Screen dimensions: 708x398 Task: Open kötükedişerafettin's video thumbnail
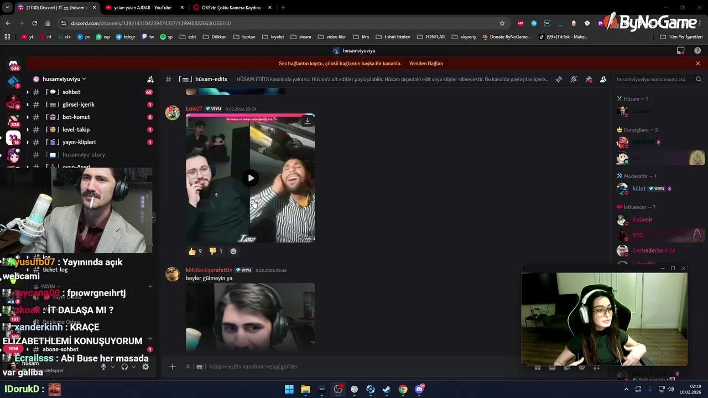tap(251, 318)
